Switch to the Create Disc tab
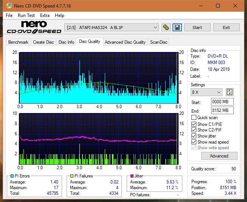 43,42
